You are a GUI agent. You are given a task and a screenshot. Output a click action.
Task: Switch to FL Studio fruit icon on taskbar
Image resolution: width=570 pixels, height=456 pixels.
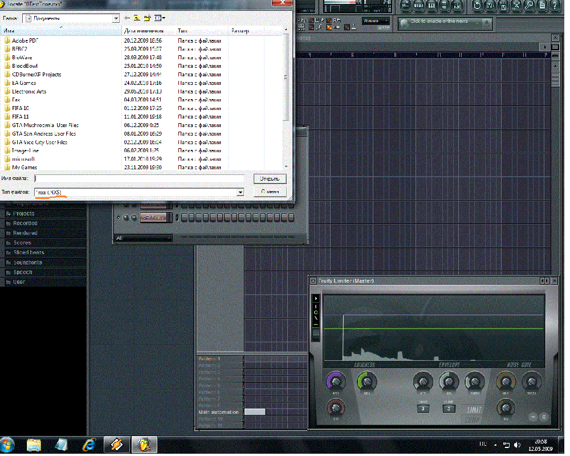click(x=144, y=445)
